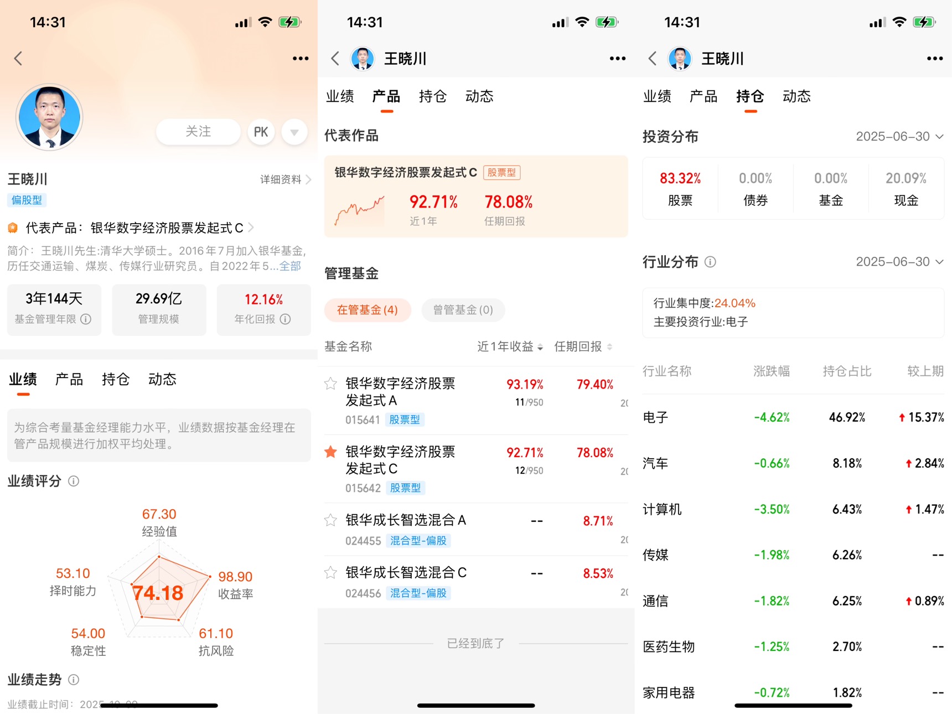
Task: Tap the small avatar on the 产品 screen header
Action: point(363,58)
